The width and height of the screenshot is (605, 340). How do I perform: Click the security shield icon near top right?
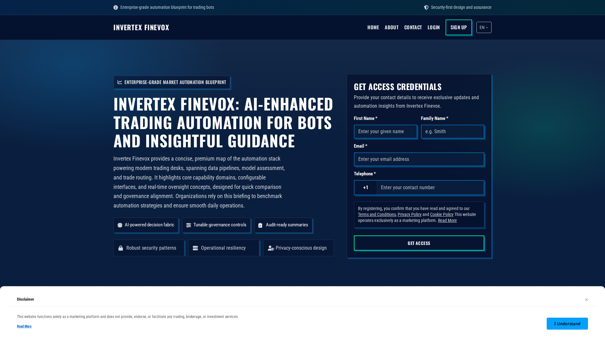(x=426, y=7)
